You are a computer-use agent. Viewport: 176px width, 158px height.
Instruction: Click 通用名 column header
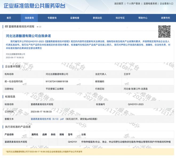click(x=35, y=135)
